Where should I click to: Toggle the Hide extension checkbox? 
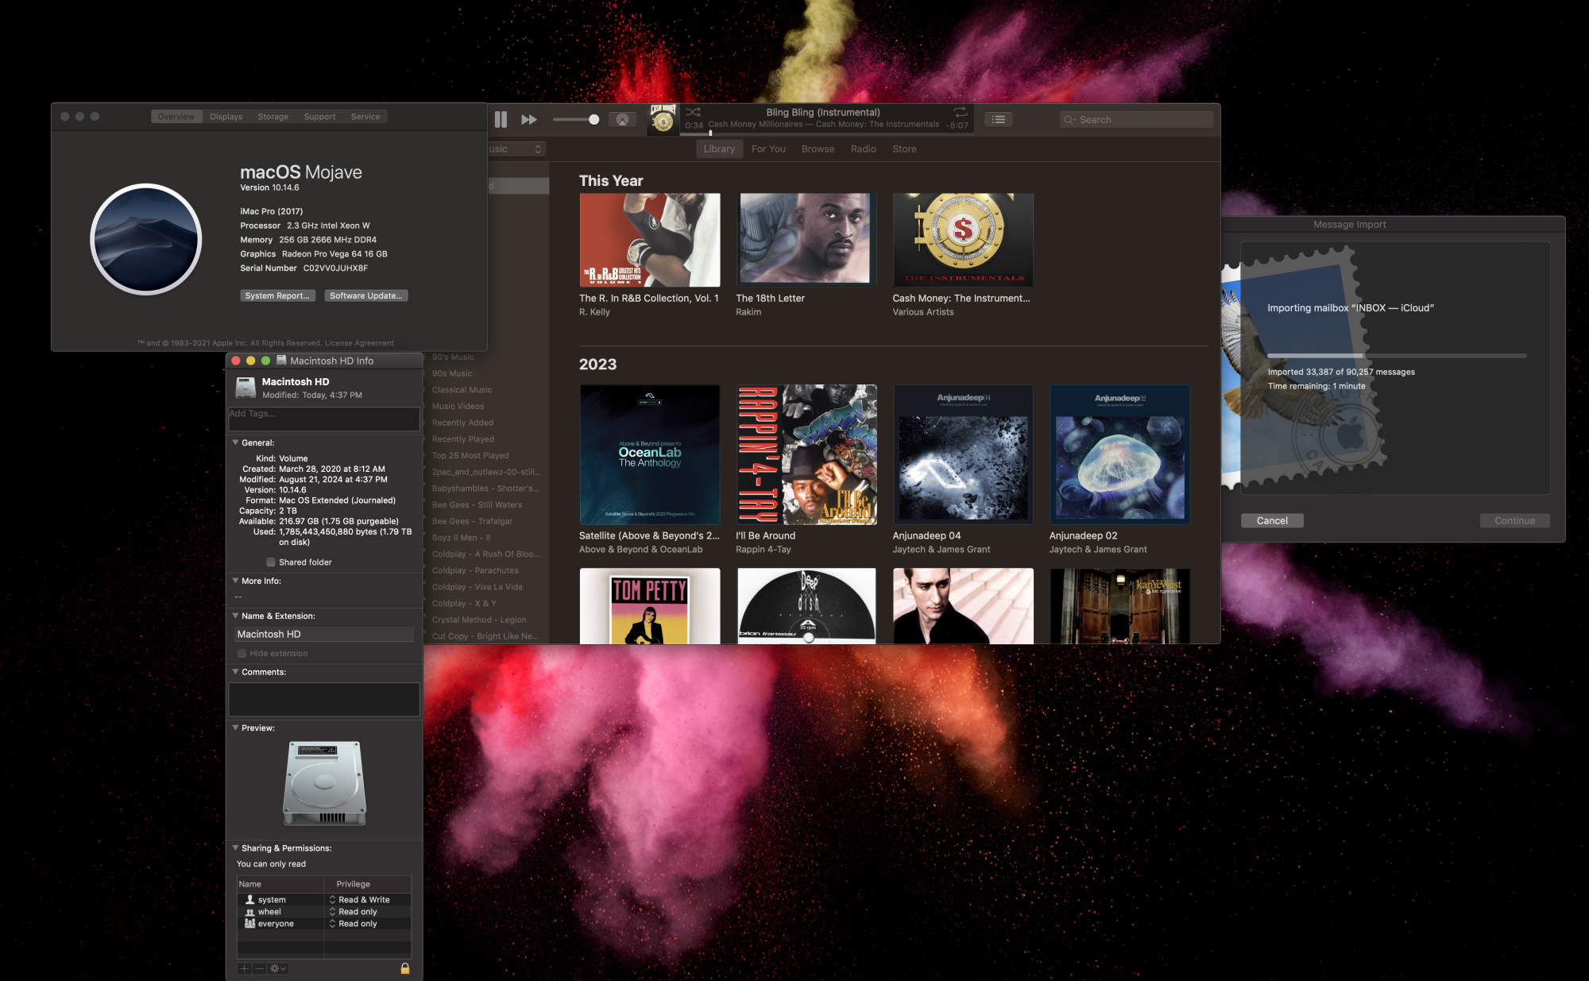tap(242, 654)
